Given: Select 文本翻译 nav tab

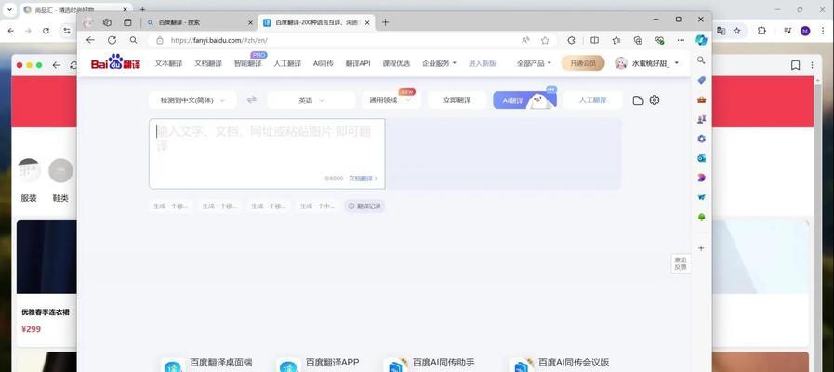Looking at the screenshot, I should pyautogui.click(x=168, y=63).
